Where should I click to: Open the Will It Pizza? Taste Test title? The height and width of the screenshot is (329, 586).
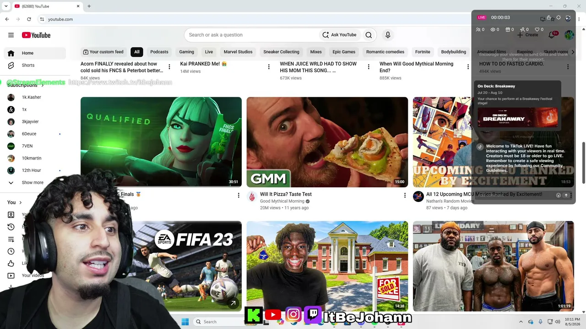tap(286, 194)
